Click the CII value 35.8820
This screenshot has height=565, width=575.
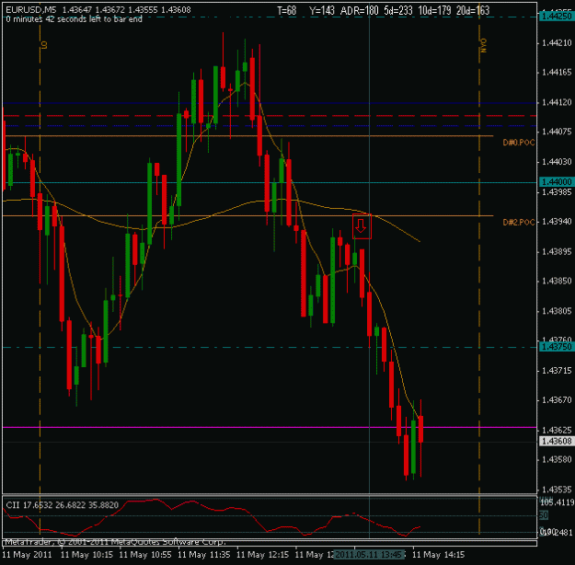103,505
